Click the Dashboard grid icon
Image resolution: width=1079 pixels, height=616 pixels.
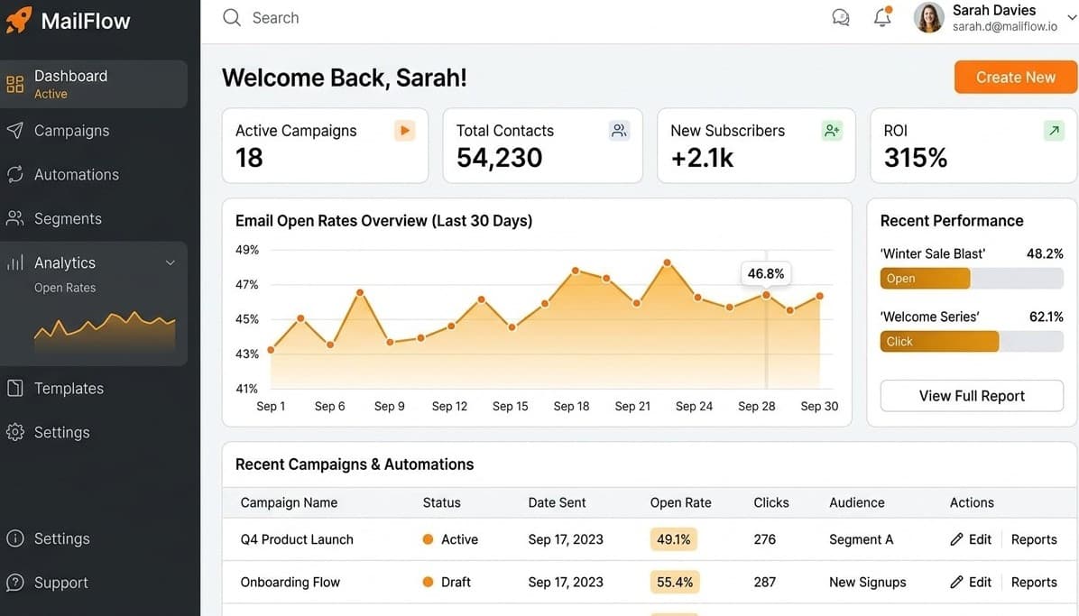[x=14, y=84]
